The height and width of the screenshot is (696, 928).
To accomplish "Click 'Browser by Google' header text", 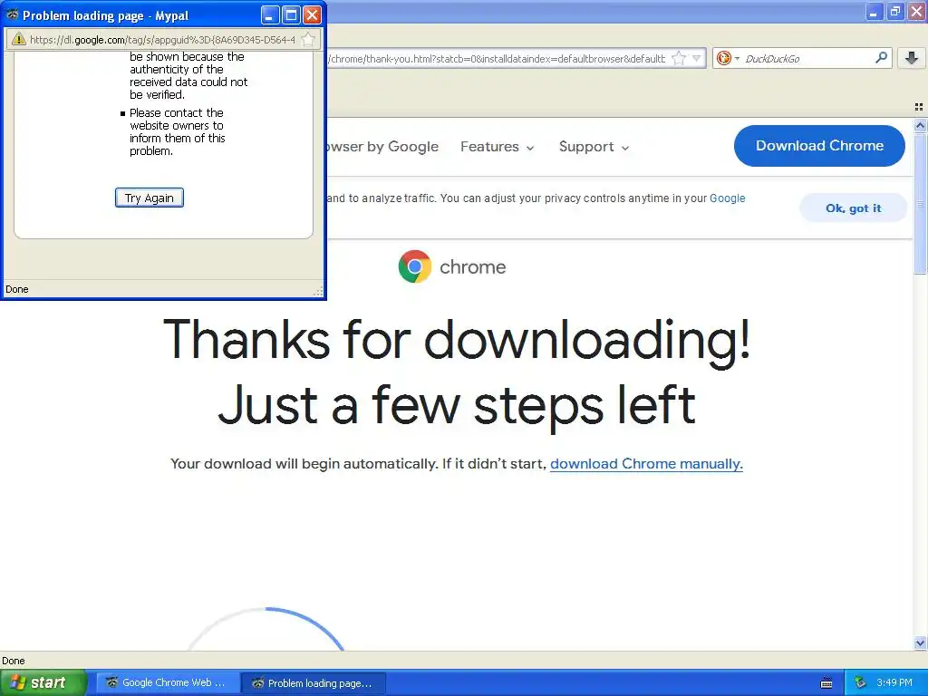I will 383,147.
